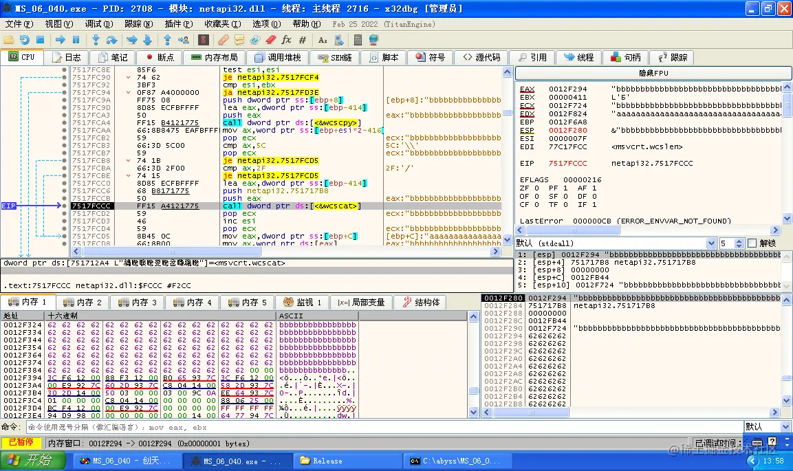The image size is (793, 471).
Task: Select the 监视 1 tab
Action: [303, 303]
